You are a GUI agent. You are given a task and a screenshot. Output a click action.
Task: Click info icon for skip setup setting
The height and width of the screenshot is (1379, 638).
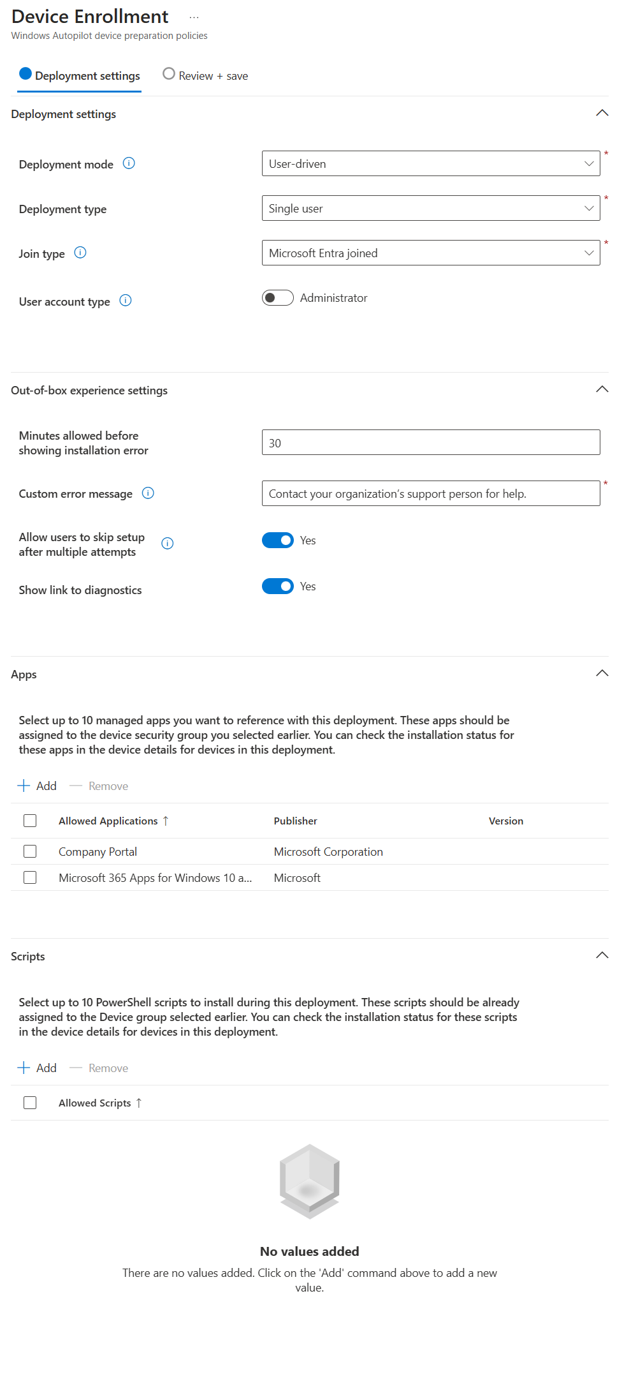[x=168, y=543]
